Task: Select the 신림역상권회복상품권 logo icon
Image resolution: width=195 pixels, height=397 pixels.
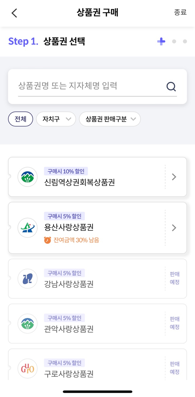Action: pyautogui.click(x=27, y=177)
